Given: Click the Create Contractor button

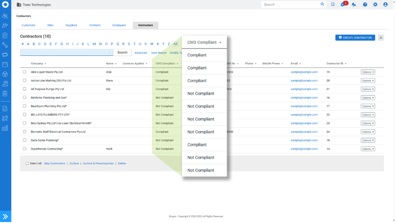Looking at the screenshot, I should point(355,37).
